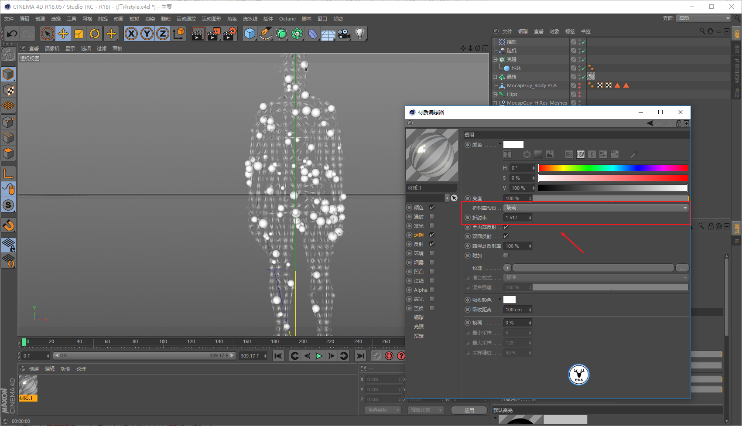Open Render Settings gear clapperboard icon
742x426 pixels.
click(x=230, y=34)
